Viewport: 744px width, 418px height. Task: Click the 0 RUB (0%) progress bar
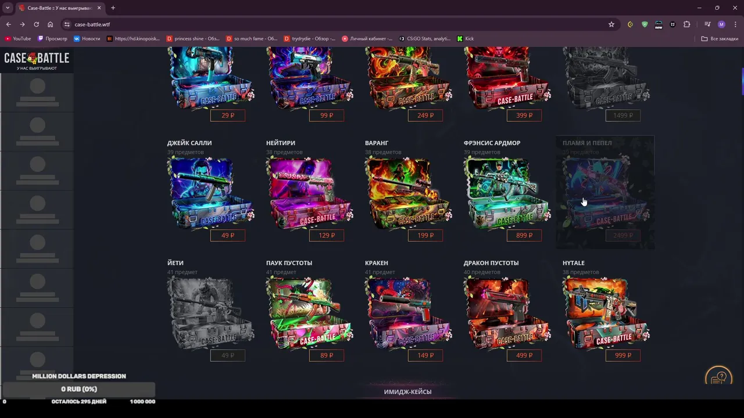(79, 389)
